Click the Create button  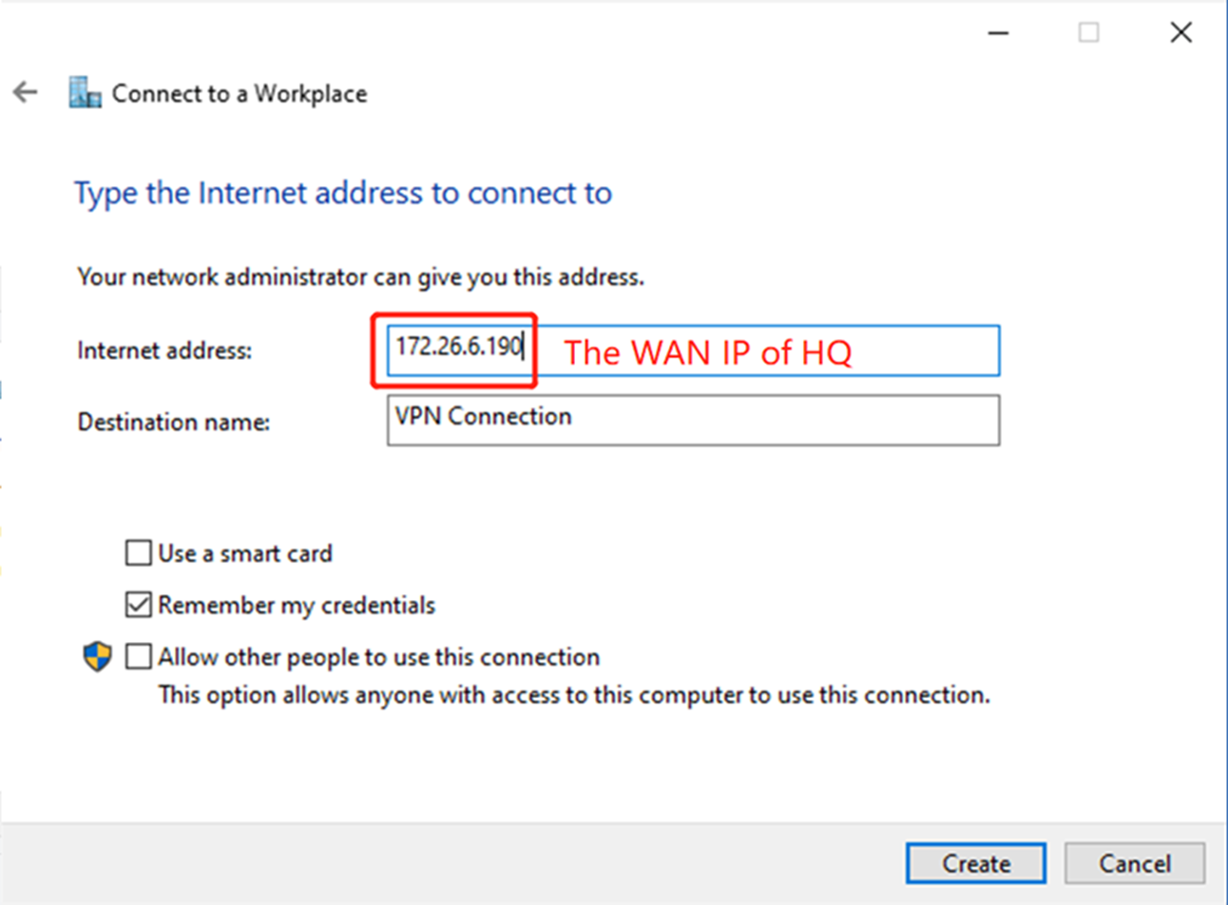click(975, 863)
